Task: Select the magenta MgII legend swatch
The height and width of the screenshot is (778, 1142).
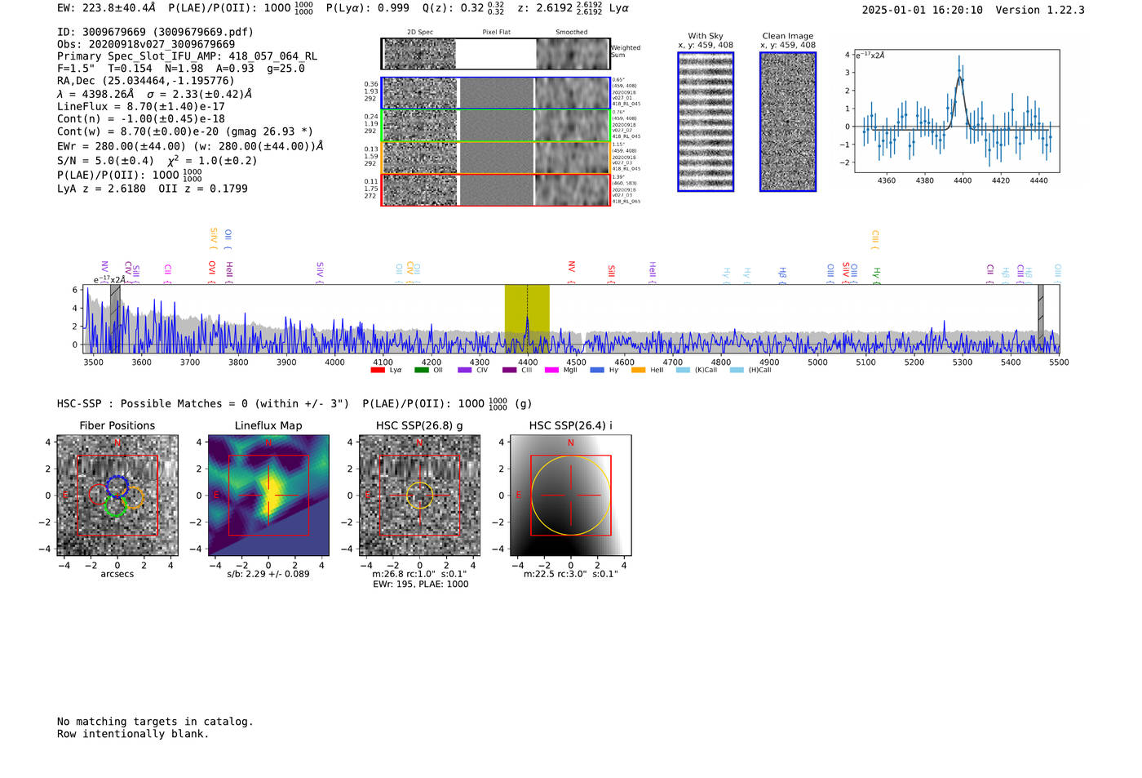Action: (551, 370)
